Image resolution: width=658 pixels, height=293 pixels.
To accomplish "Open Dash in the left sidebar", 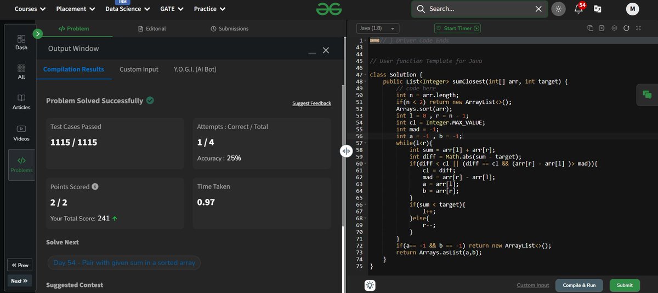I will point(21,42).
